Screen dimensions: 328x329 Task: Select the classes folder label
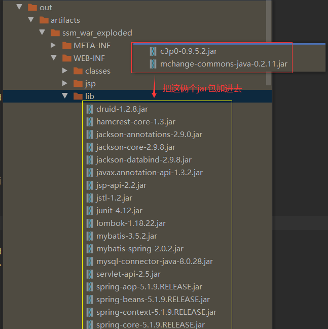pyautogui.click(x=98, y=71)
